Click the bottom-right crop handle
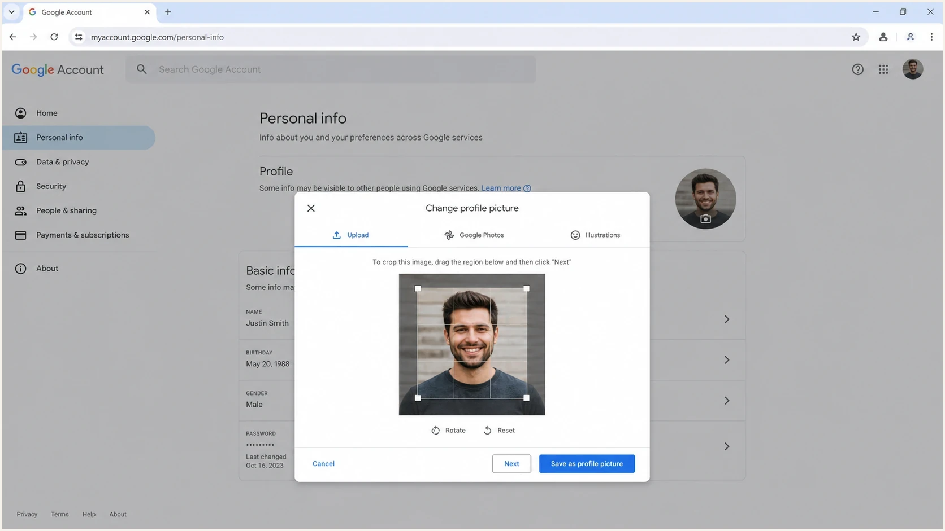The height and width of the screenshot is (531, 945). 526,398
